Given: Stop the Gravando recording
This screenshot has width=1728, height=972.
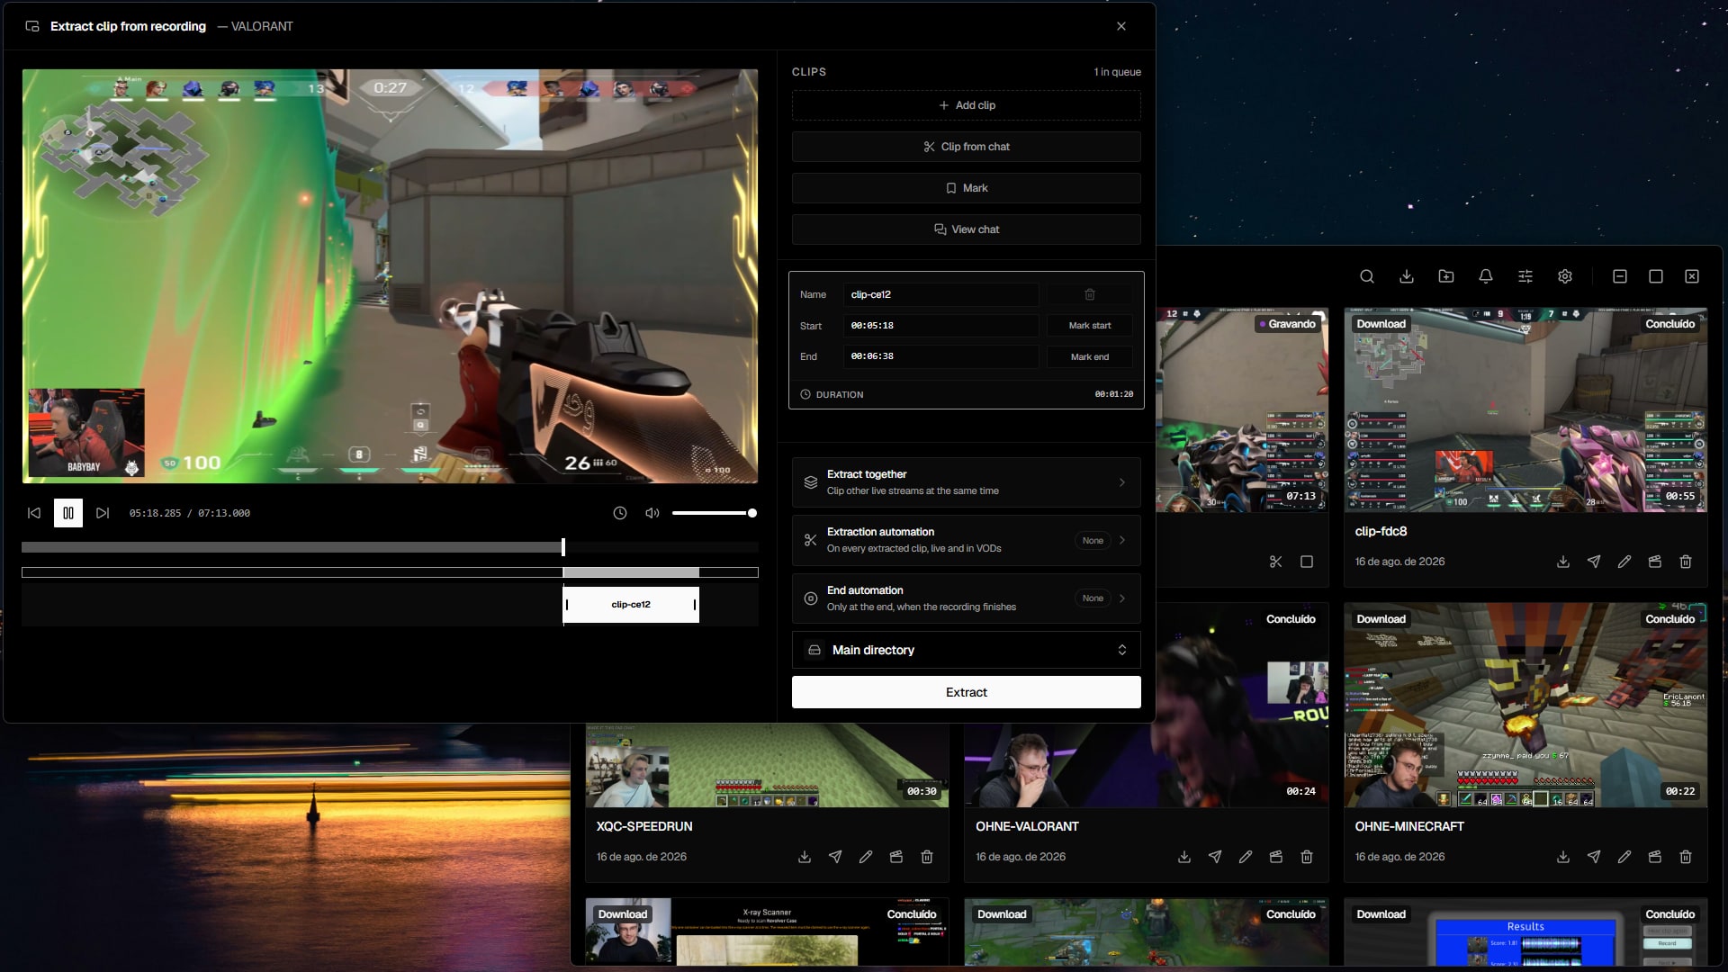Looking at the screenshot, I should click(x=1307, y=562).
